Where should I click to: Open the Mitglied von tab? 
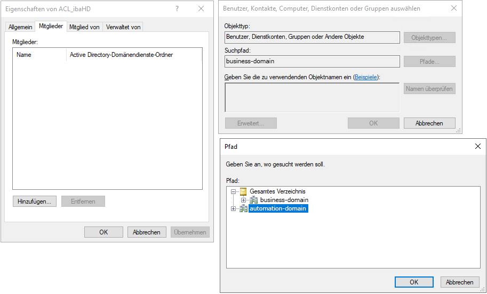[84, 27]
